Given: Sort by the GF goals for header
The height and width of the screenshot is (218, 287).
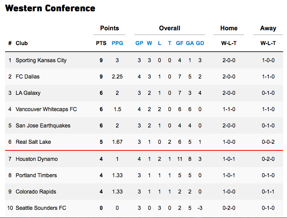Looking at the screenshot, I should click(180, 43).
